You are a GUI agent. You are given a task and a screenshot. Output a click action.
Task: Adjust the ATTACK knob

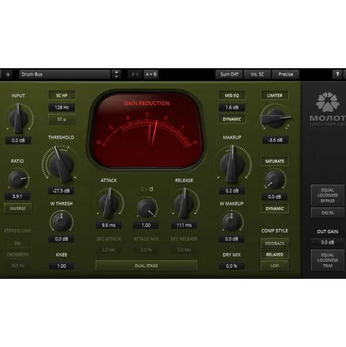108,203
